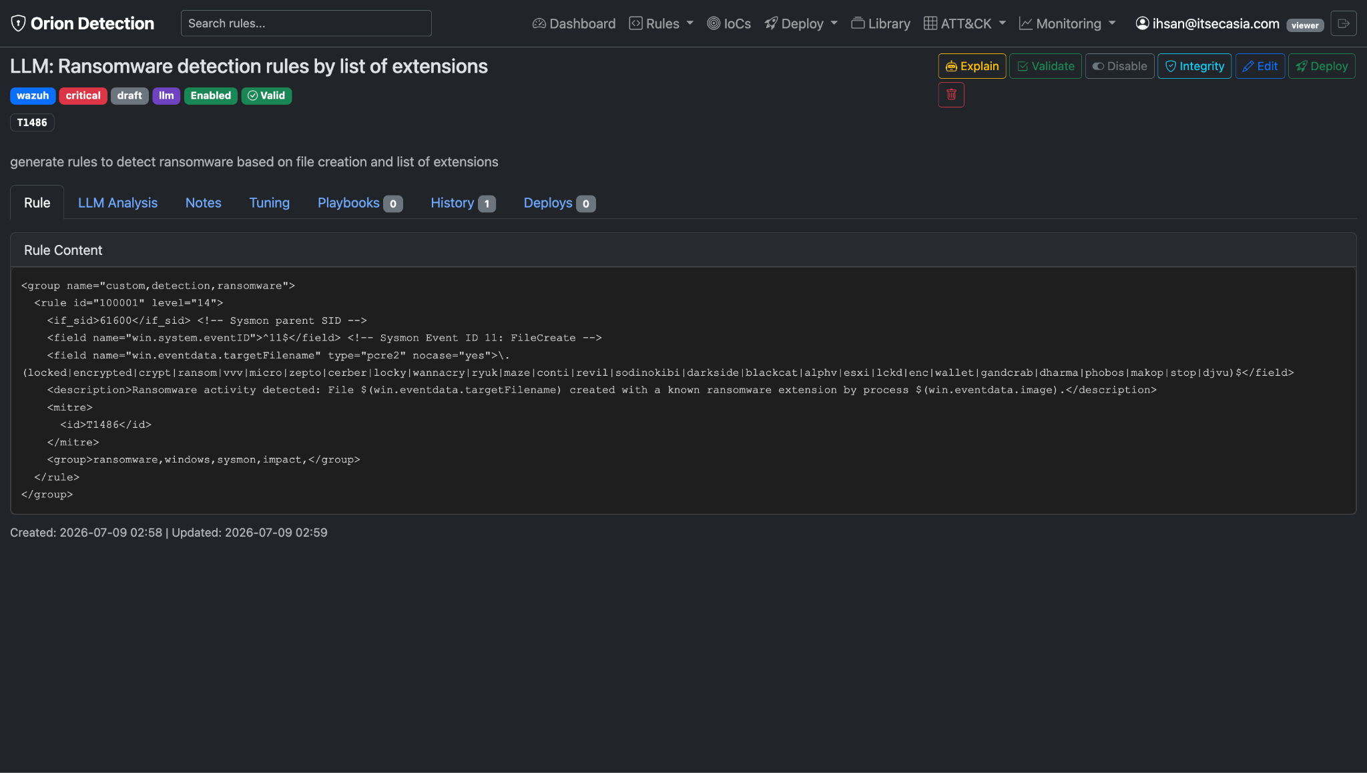Click the Enabled status badge
Image resolution: width=1367 pixels, height=773 pixels.
[x=210, y=95]
